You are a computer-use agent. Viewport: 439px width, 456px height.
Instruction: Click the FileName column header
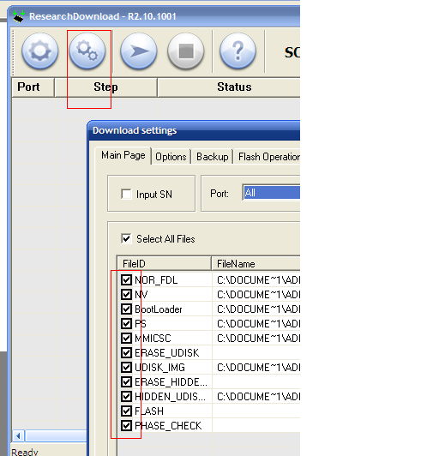[x=256, y=263]
